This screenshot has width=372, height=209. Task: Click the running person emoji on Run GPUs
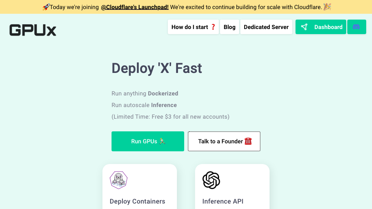click(161, 142)
